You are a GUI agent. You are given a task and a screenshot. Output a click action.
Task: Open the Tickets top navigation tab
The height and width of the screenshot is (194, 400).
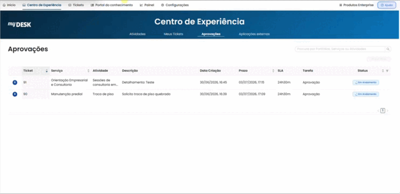click(76, 5)
